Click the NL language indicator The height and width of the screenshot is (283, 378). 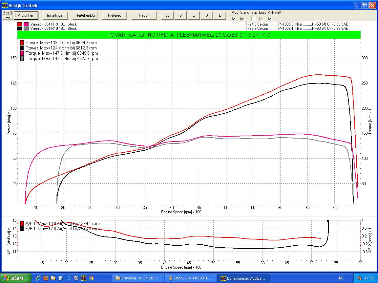pyautogui.click(x=341, y=278)
